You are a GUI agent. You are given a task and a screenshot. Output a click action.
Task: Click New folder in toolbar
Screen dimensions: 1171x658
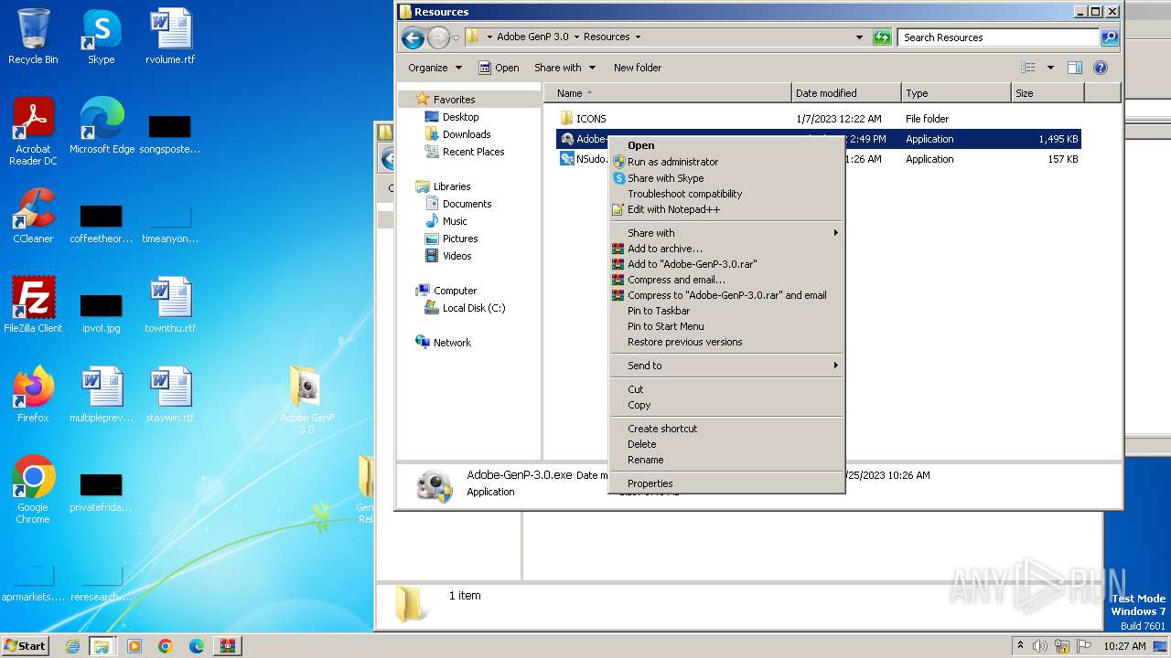[638, 68]
